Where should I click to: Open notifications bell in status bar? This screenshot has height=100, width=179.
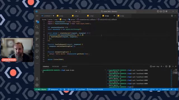(x=175, y=89)
